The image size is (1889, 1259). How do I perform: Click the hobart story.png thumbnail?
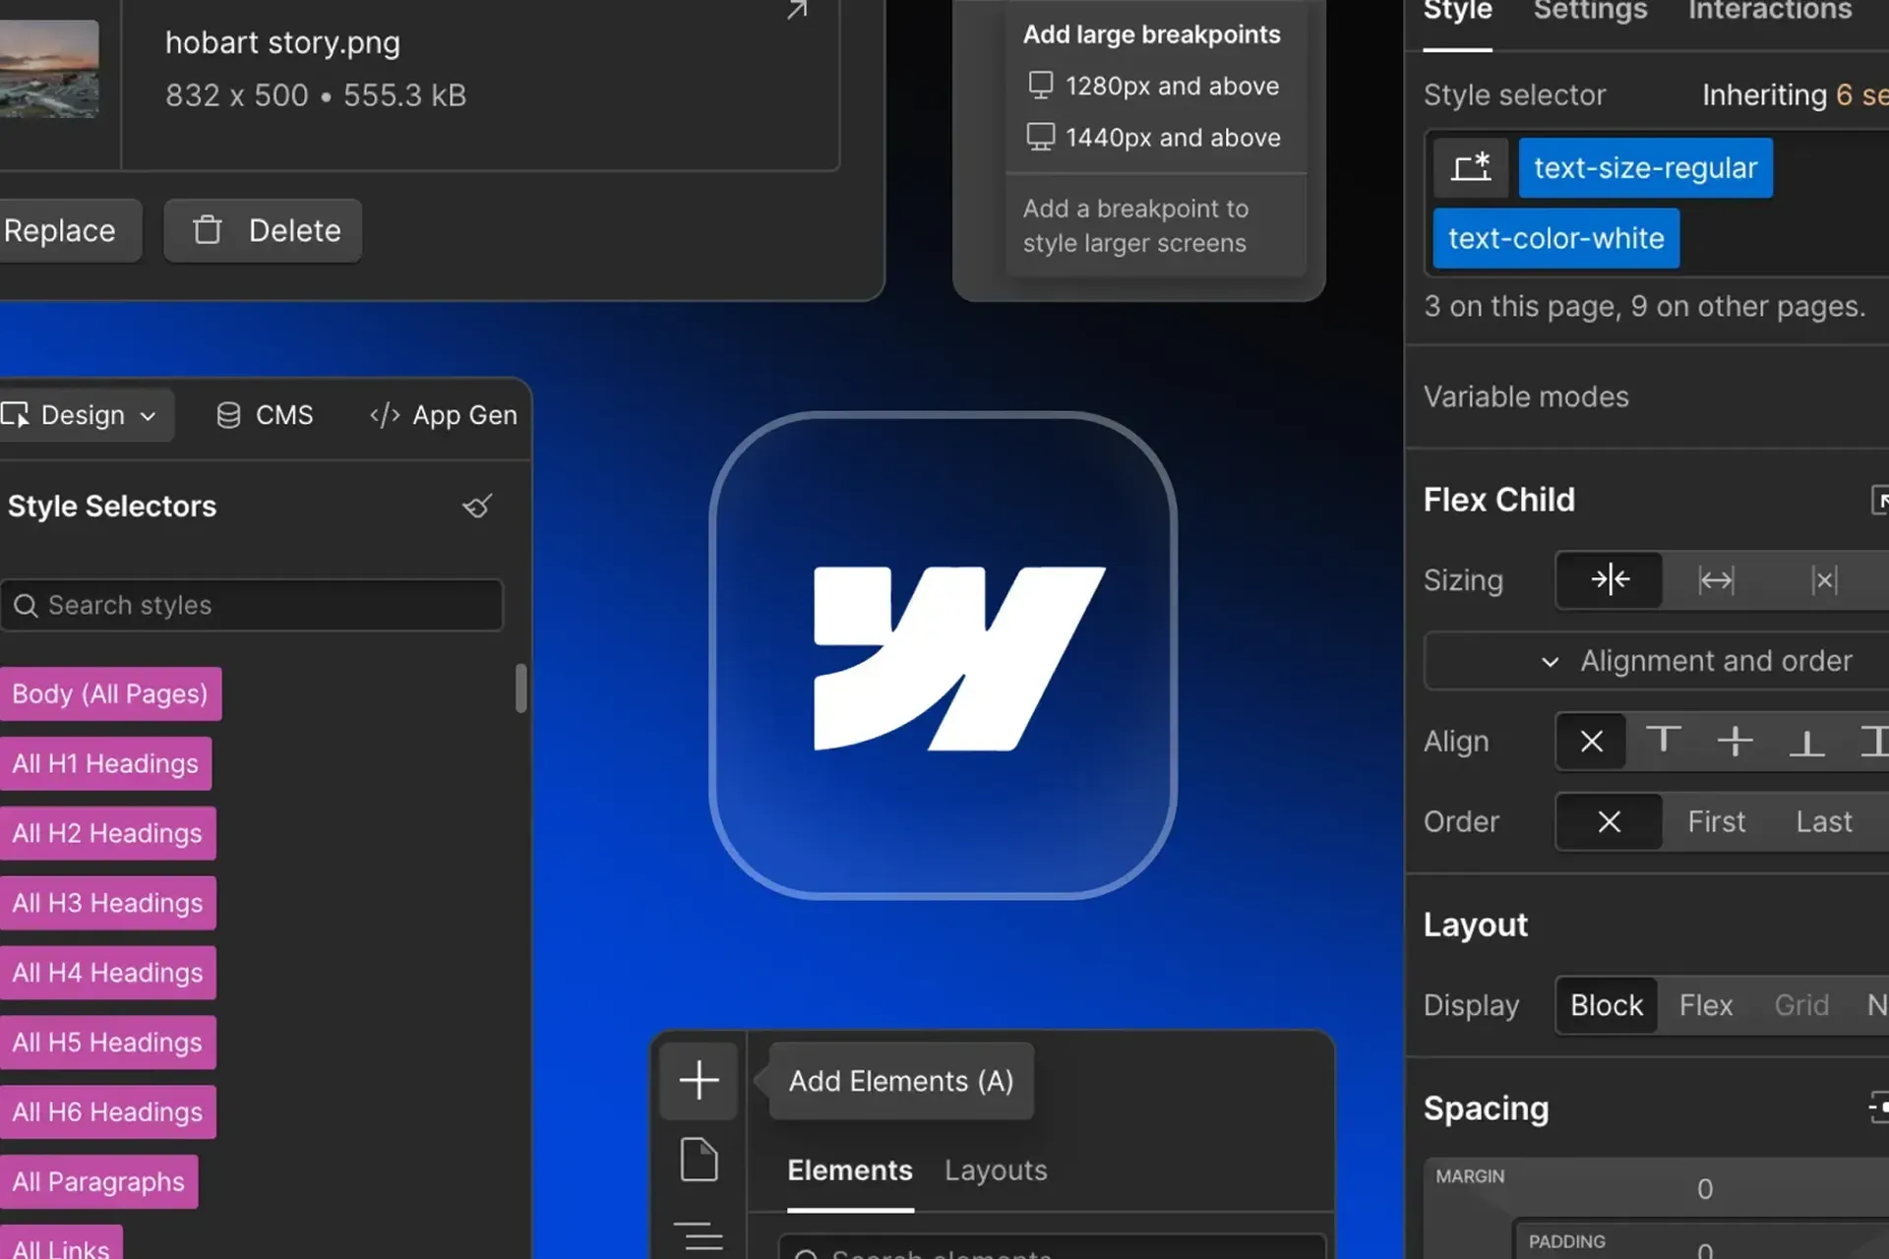pos(49,69)
